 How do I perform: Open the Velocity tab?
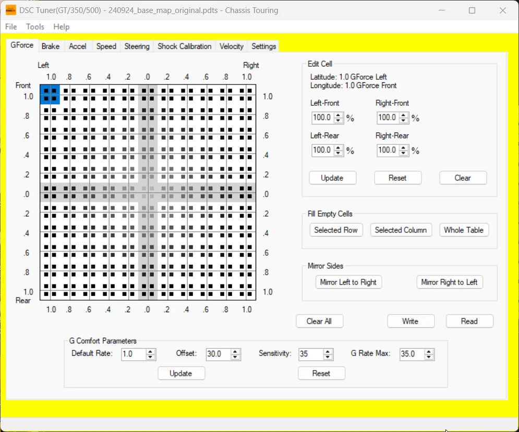pos(232,46)
